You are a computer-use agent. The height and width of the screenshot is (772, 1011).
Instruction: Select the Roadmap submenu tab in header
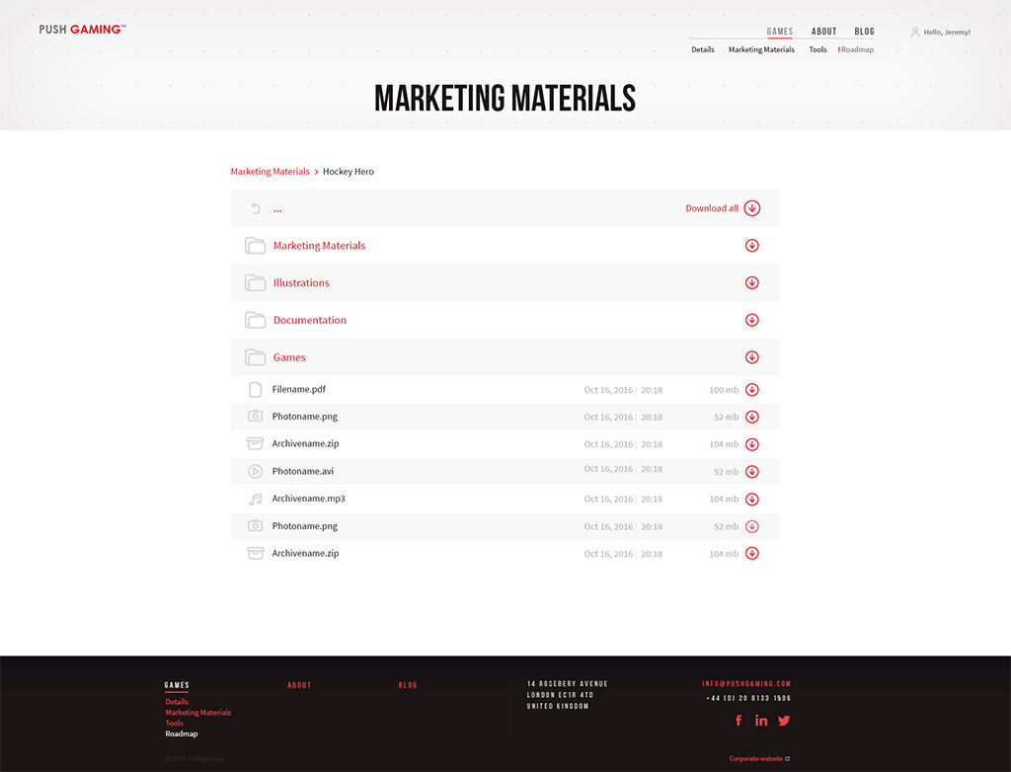pyautogui.click(x=857, y=49)
